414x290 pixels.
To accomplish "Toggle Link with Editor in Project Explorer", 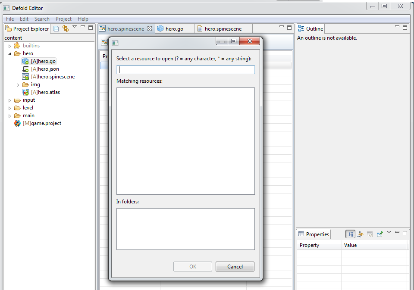I will 65,28.
